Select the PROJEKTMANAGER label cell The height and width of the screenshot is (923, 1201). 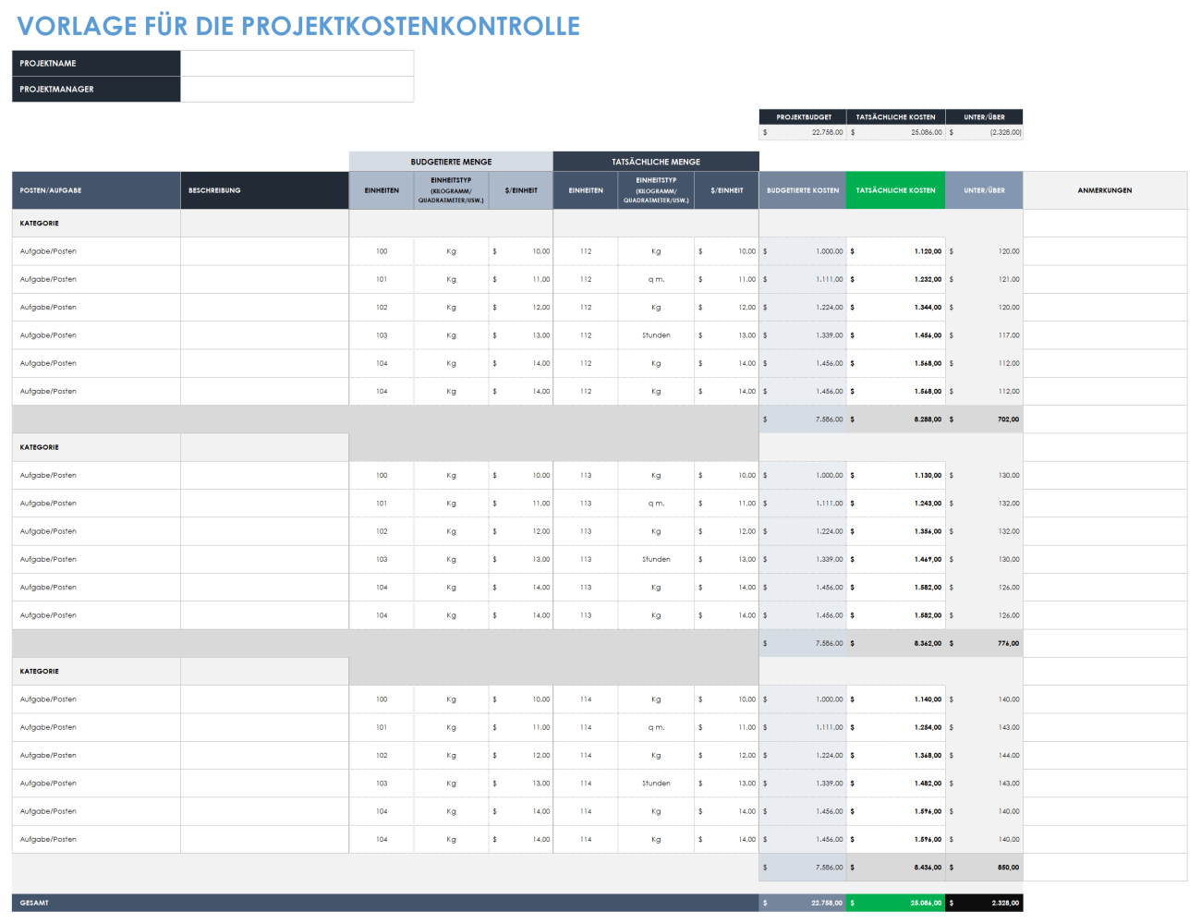click(x=96, y=90)
